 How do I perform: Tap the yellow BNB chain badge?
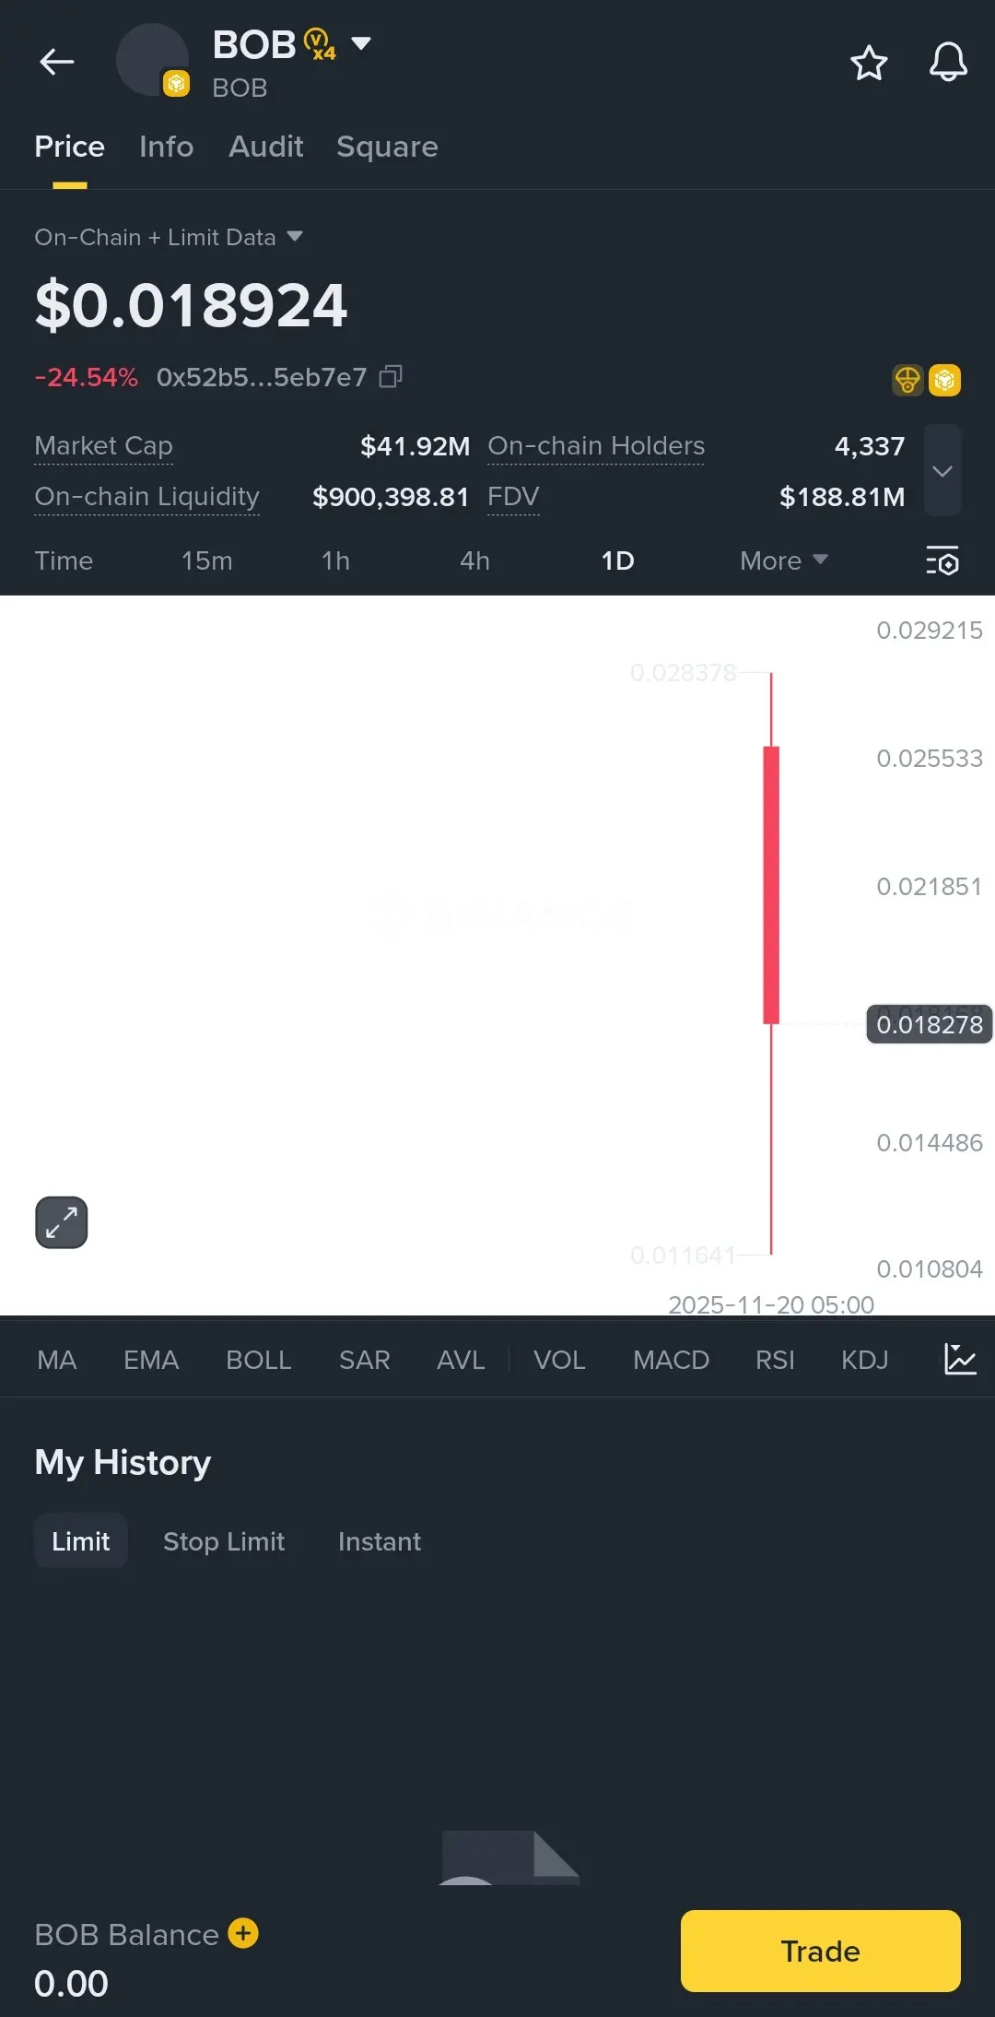[944, 380]
